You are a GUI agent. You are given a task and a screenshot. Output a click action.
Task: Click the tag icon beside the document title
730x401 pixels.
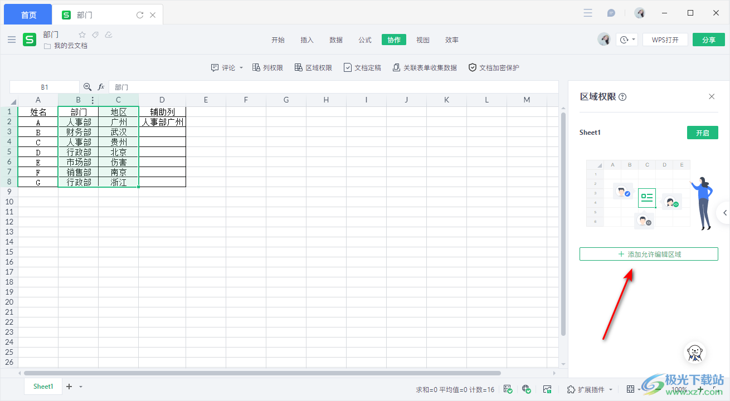[95, 35]
